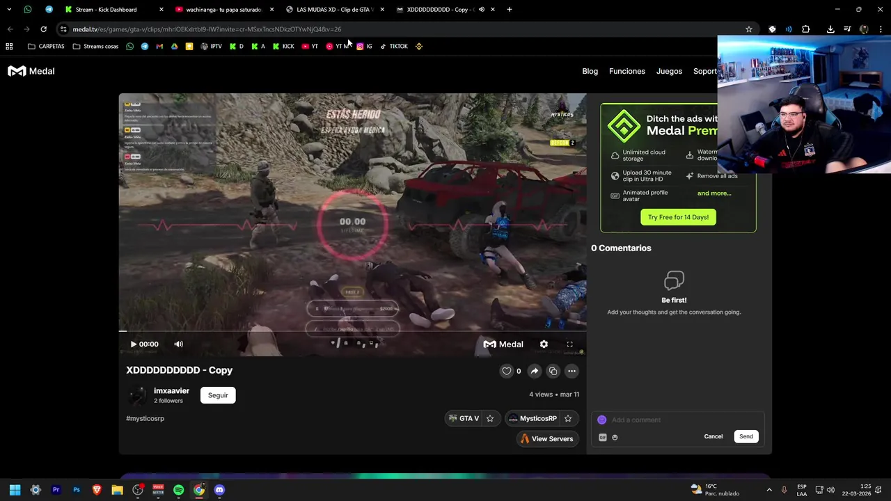Send the comment
Viewport: 891px width, 501px height.
pos(746,436)
